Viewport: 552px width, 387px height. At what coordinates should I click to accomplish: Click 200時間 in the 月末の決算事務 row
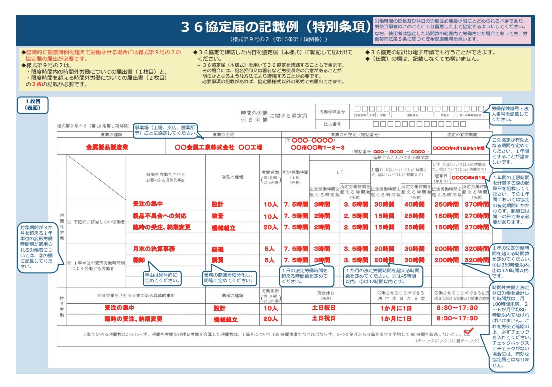pyautogui.click(x=446, y=249)
